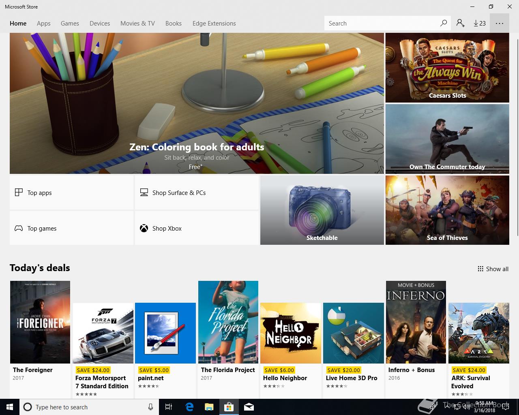Click the Top games controller icon

click(x=19, y=228)
